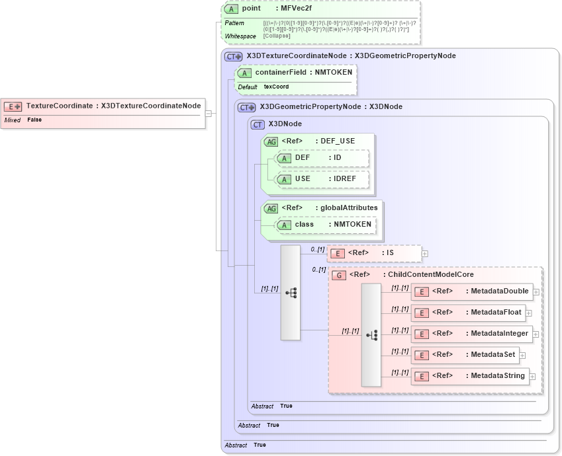
Task: Click the MFVec2f type of point
Action: tap(296, 8)
